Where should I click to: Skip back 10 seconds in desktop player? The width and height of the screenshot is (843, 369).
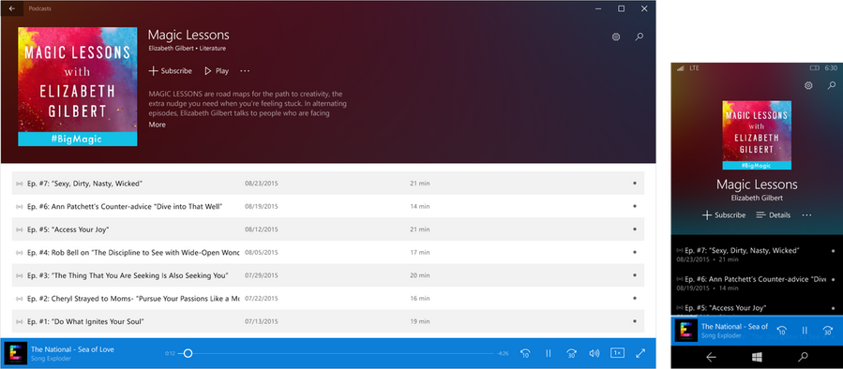click(525, 353)
